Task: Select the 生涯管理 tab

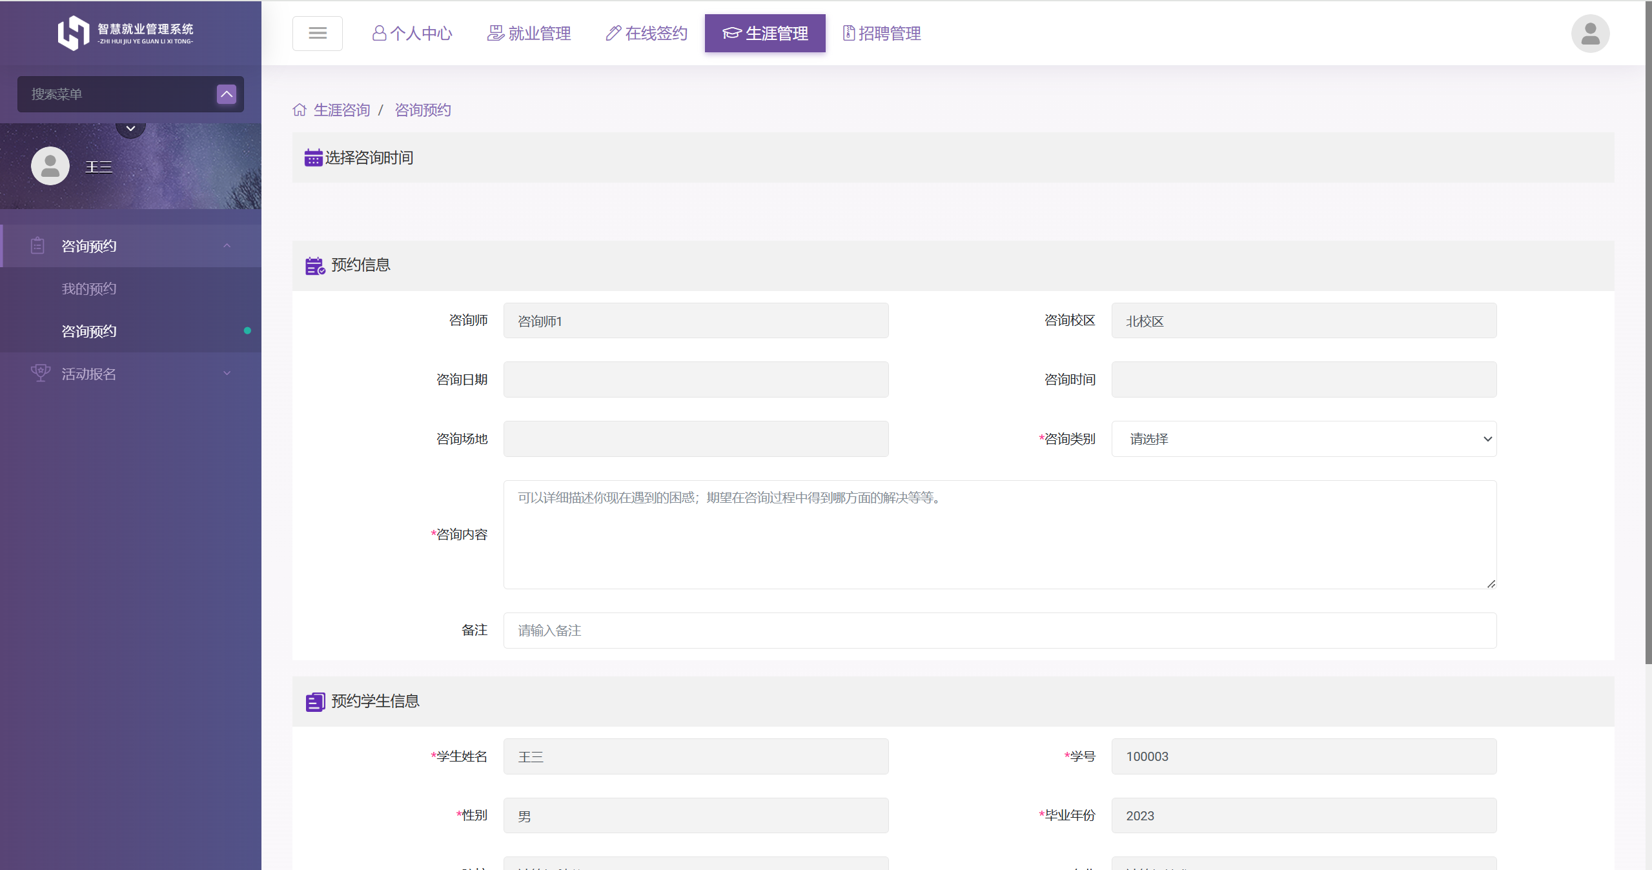Action: [x=765, y=33]
